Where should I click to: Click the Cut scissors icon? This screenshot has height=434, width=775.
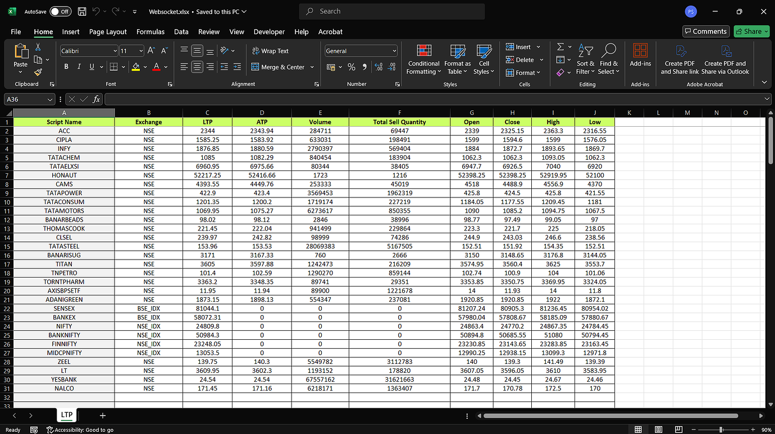pos(38,47)
